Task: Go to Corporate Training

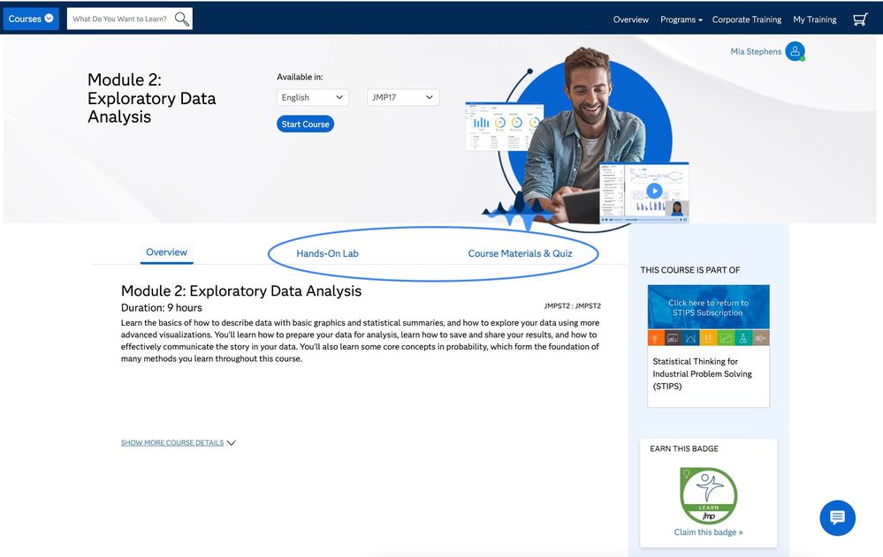Action: pos(747,19)
